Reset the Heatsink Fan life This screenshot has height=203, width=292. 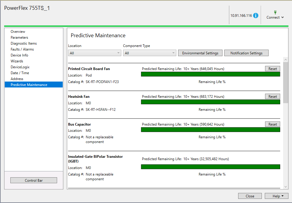point(273,96)
